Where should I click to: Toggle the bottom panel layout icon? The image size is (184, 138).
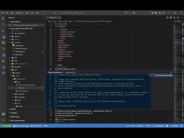(159, 13)
